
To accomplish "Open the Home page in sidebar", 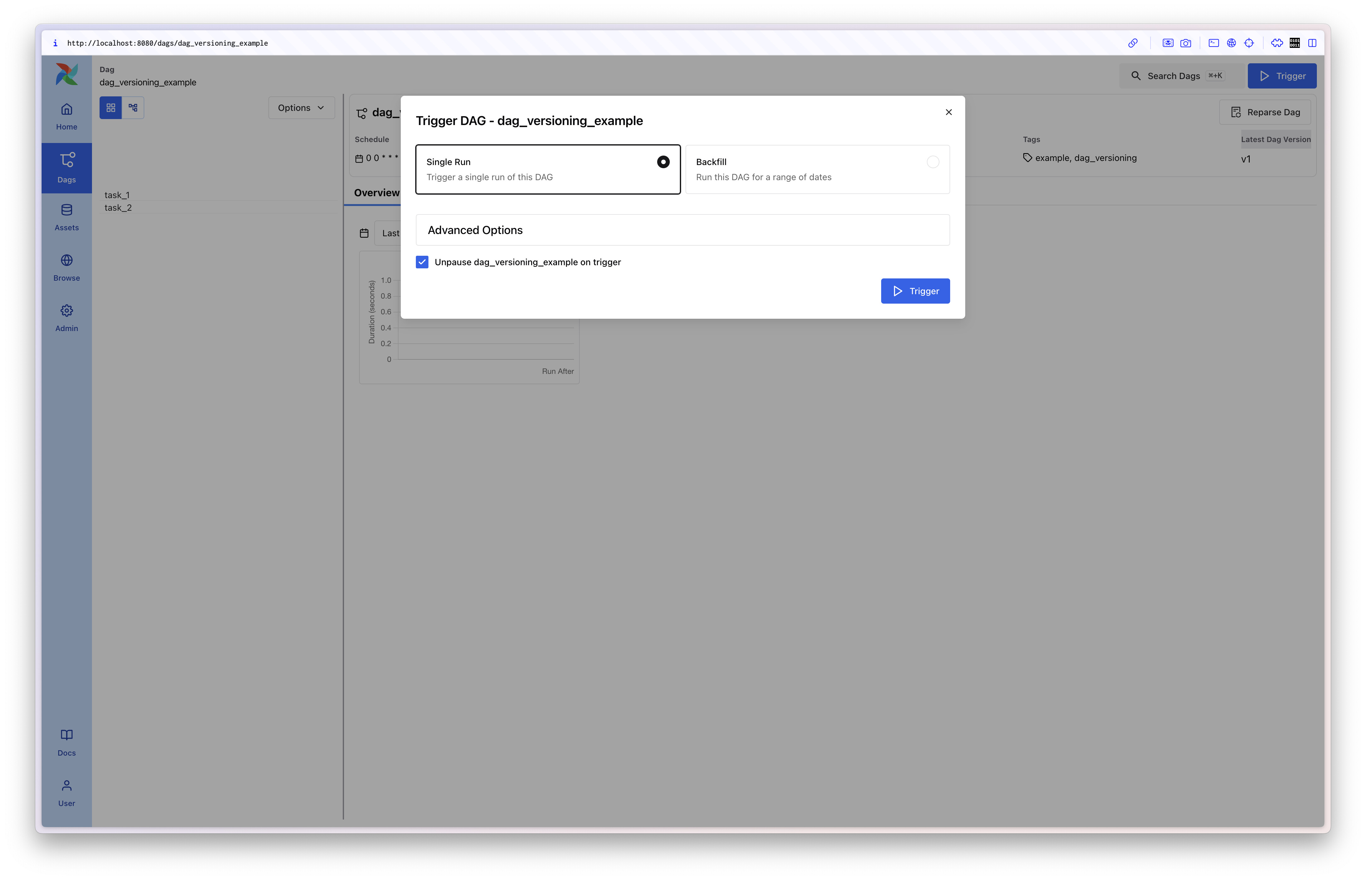I will pos(66,116).
